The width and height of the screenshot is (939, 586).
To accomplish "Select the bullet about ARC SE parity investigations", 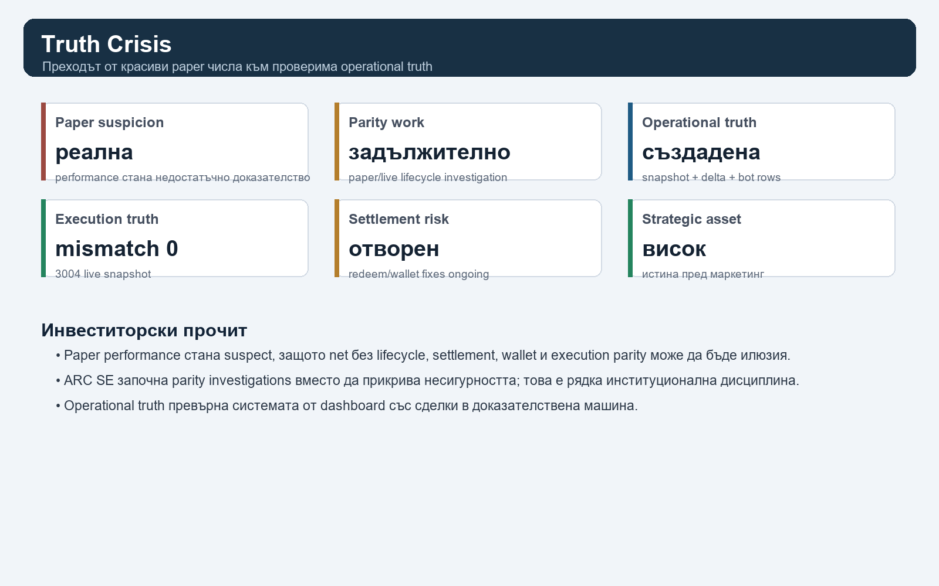I will (x=427, y=381).
